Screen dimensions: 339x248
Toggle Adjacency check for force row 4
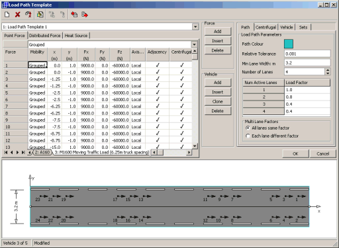click(x=158, y=86)
